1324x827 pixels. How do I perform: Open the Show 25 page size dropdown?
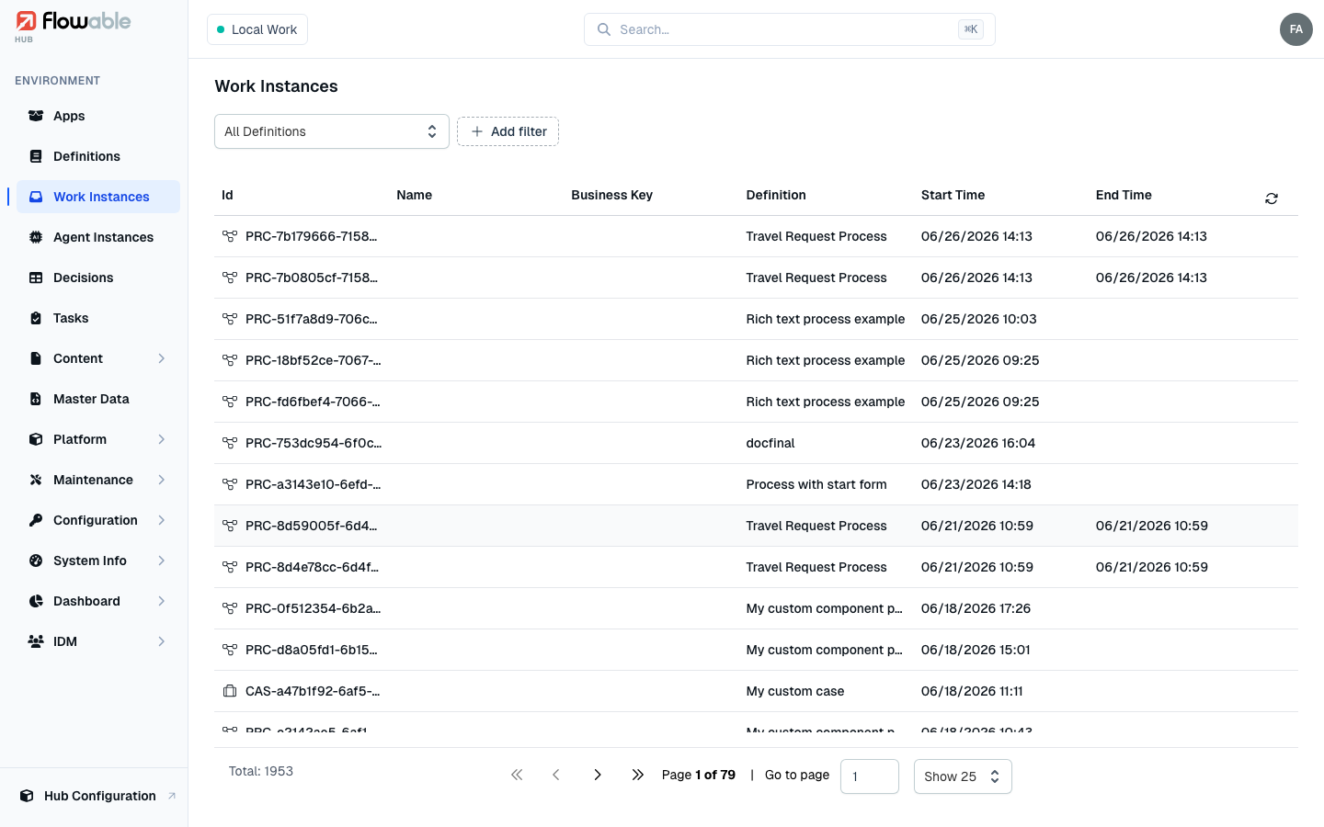(963, 776)
